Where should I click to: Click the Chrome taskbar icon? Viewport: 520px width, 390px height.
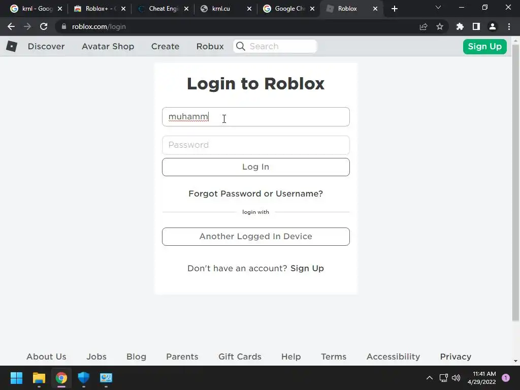click(61, 378)
